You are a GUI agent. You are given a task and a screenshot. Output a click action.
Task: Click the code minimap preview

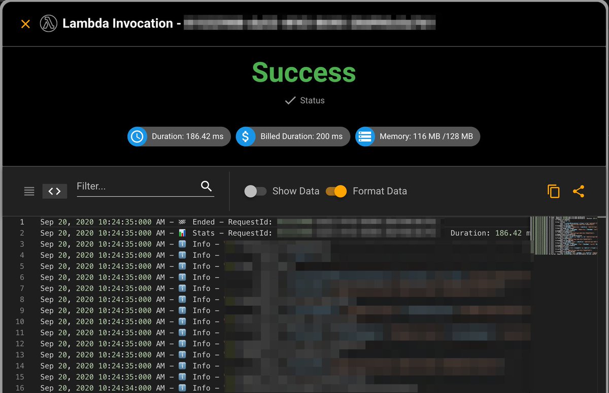point(563,235)
